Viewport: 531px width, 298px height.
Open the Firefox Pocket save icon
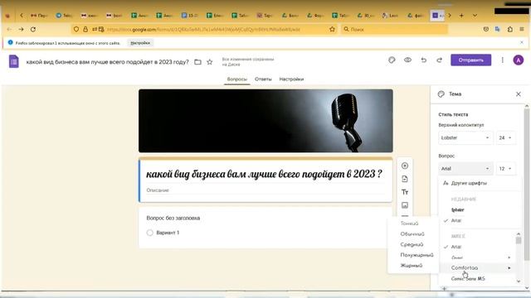tap(486, 30)
